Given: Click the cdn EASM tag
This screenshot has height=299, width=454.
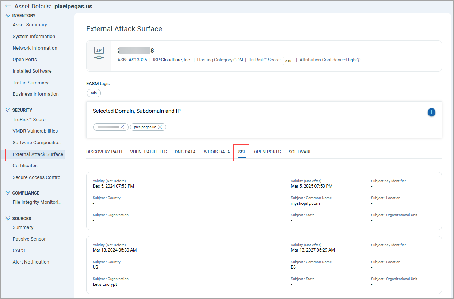Looking at the screenshot, I should [x=94, y=93].
